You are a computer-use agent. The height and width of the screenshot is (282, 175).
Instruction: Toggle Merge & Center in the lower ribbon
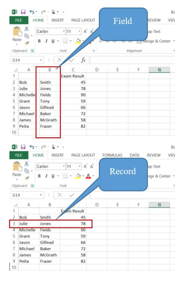click(x=159, y=176)
